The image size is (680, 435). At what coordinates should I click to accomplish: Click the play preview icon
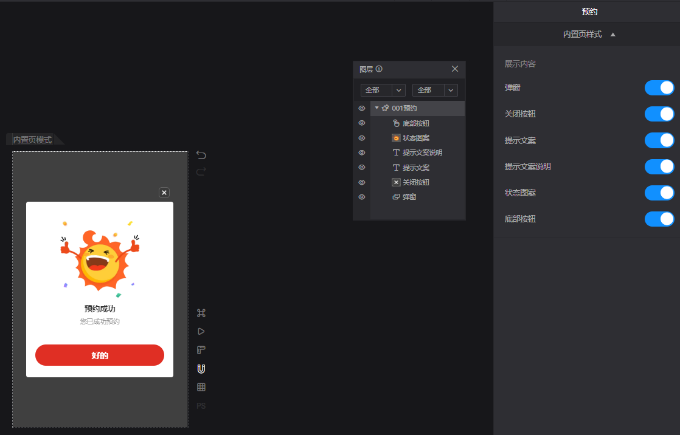[x=201, y=332]
